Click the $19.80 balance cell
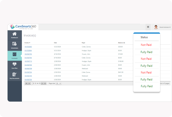Screen dimensions: 172x117 click(x=120, y=54)
